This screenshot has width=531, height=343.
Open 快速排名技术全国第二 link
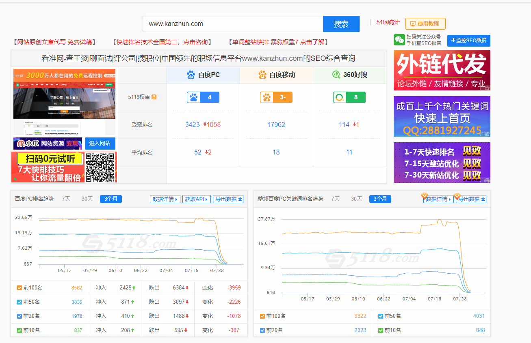pyautogui.click(x=162, y=42)
